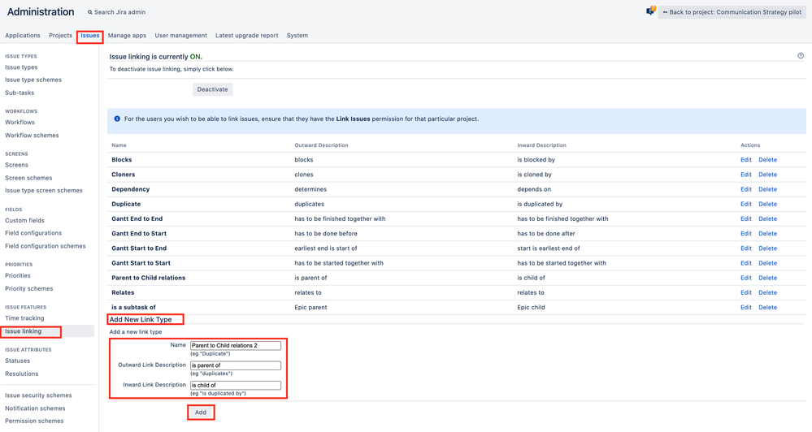Image resolution: width=812 pixels, height=432 pixels.
Task: Edit the Gantt End to End link type
Action: click(x=745, y=219)
